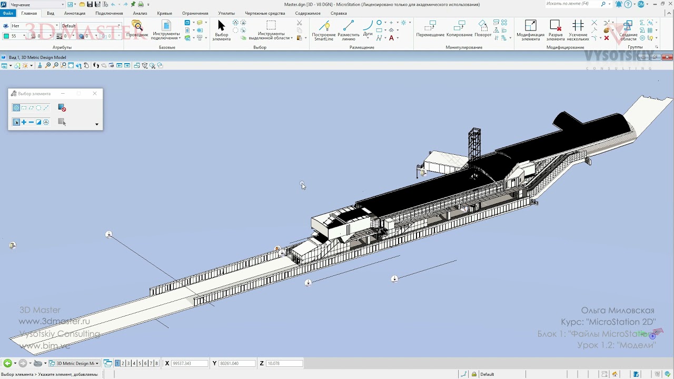Open the Файл backstage button

8,13
